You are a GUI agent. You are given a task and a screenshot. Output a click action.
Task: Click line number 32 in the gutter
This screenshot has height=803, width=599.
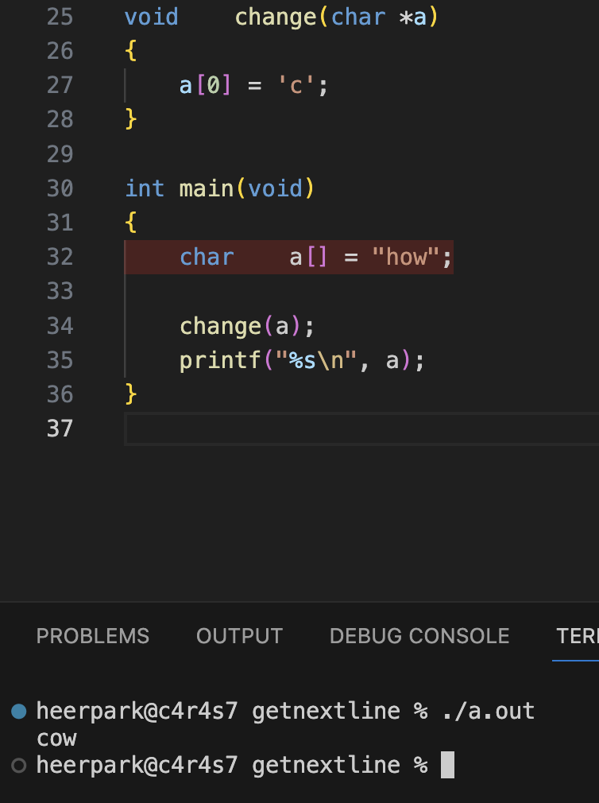[x=60, y=257]
